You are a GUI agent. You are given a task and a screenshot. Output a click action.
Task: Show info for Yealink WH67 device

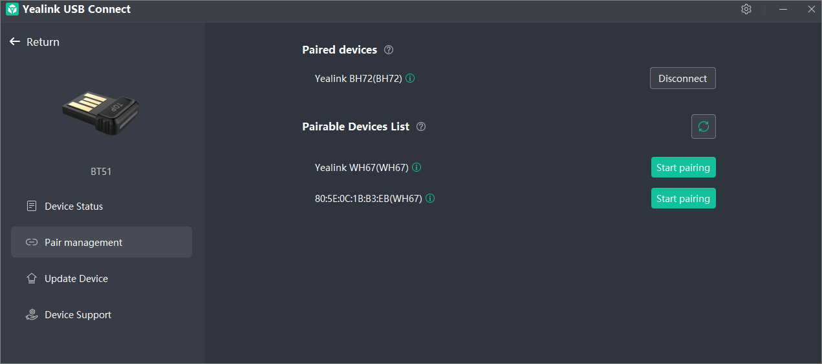[416, 167]
